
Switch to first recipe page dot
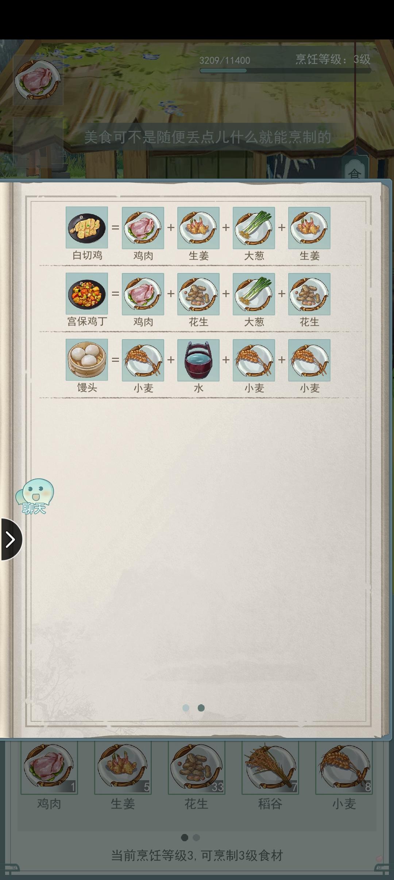[186, 708]
